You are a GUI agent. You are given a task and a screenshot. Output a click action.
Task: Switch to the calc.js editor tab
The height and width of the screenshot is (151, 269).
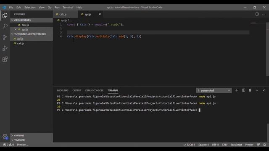click(66, 14)
